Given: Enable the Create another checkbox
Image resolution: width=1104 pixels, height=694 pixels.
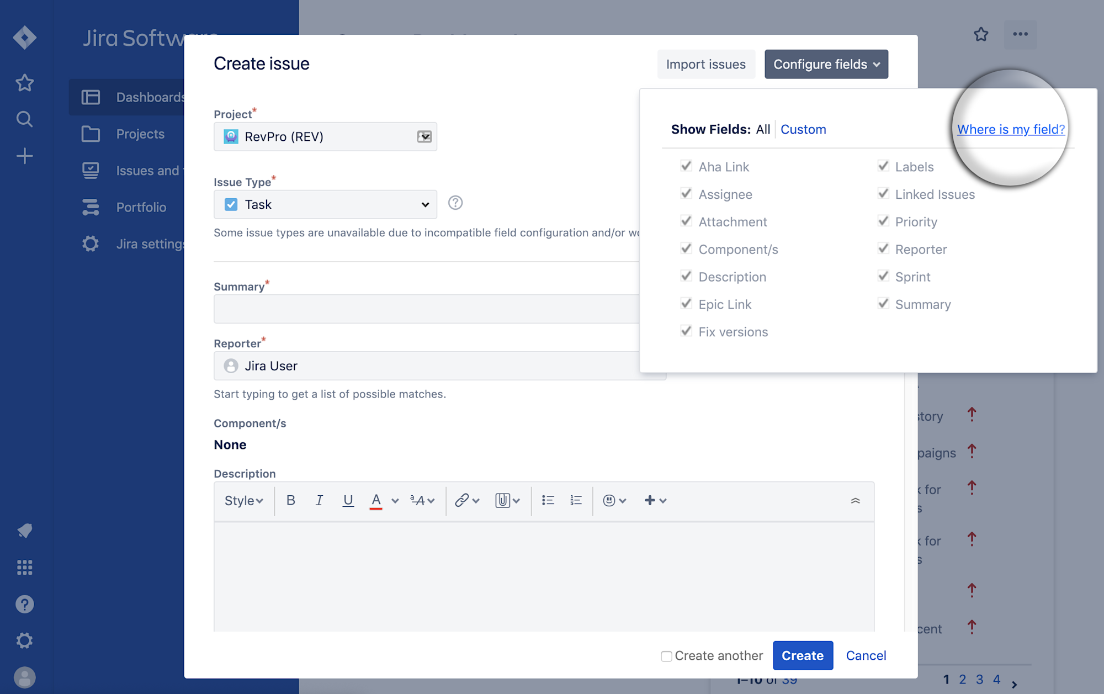Looking at the screenshot, I should (x=666, y=655).
